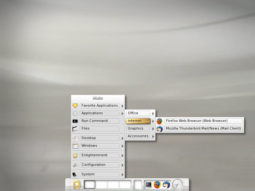This screenshot has height=191, width=255.
Task: Launch the terminal from the shelf
Action: (149, 185)
